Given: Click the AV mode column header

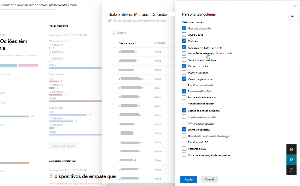Looking at the screenshot, I should tap(160, 43).
